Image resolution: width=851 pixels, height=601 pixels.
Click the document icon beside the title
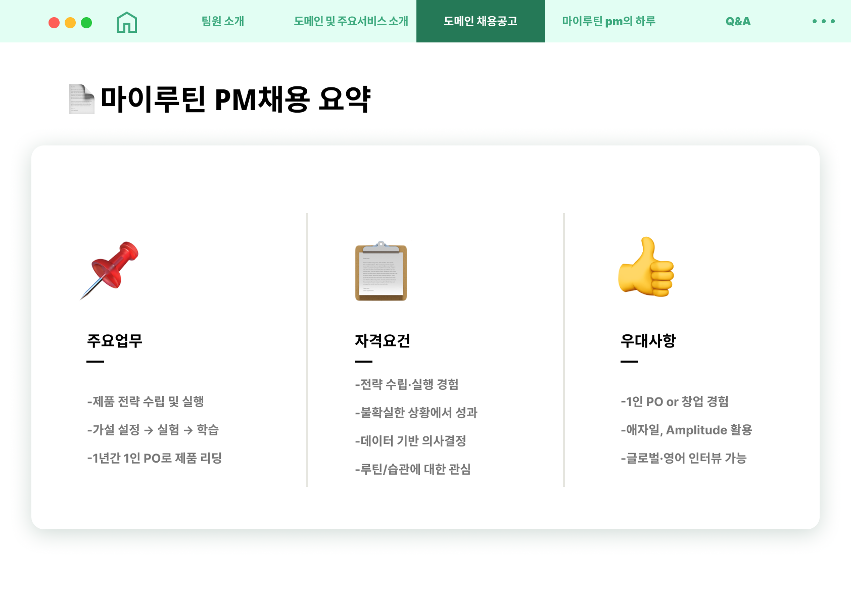(x=82, y=99)
